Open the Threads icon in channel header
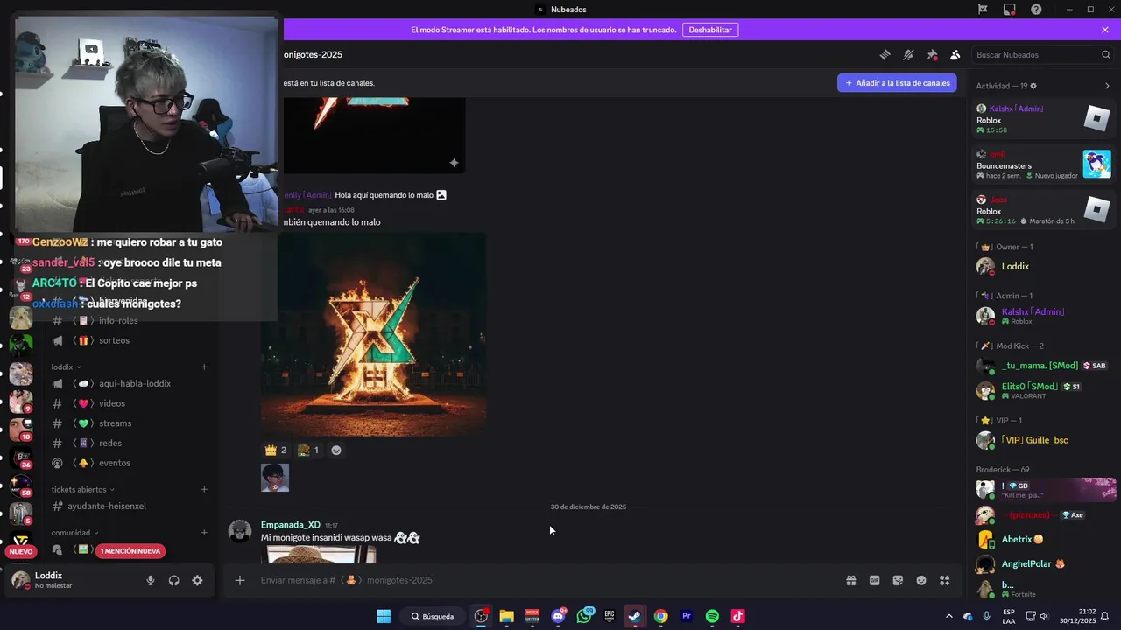The image size is (1121, 630). [x=885, y=54]
